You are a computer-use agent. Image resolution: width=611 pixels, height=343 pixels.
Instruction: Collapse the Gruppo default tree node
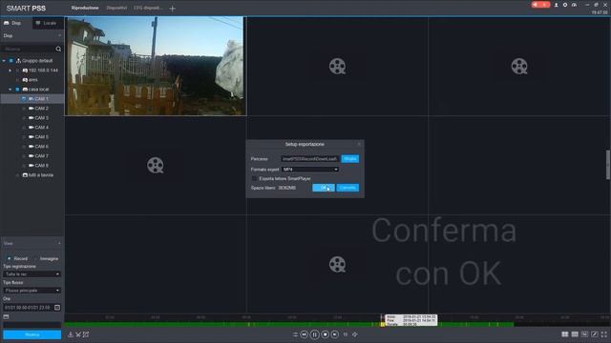[x=4, y=61]
